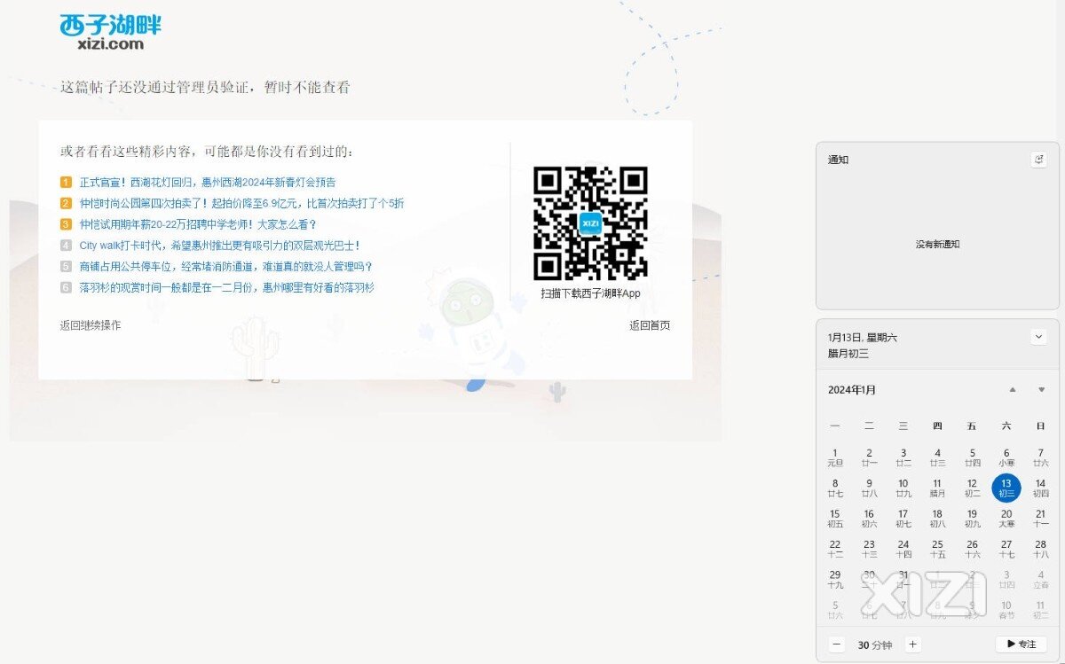Screen dimensions: 1065x664
Task: Click the 返回继续操作 link
Action: pos(91,325)
